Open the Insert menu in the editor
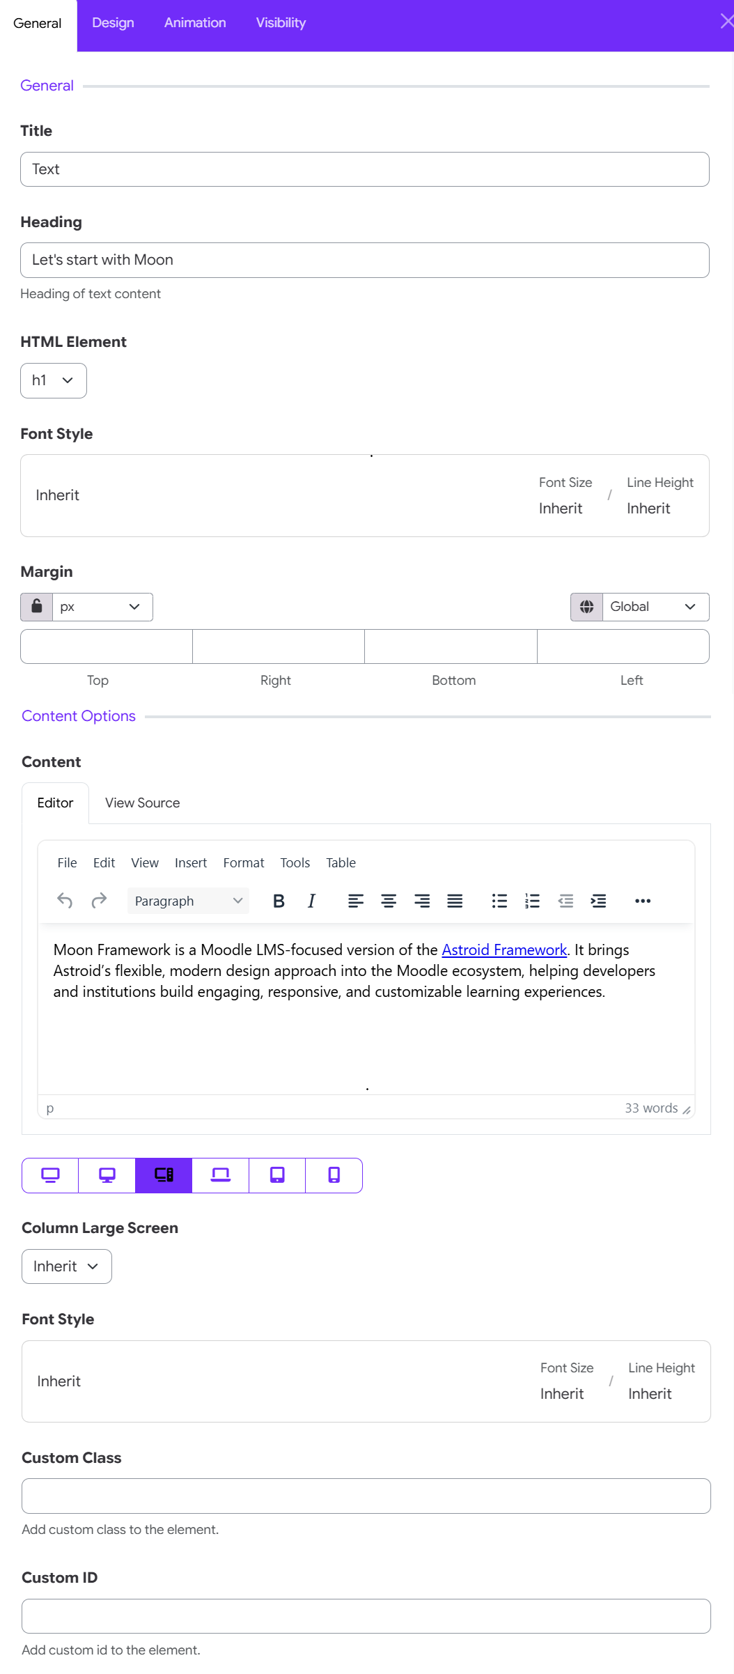734x1674 pixels. click(191, 863)
